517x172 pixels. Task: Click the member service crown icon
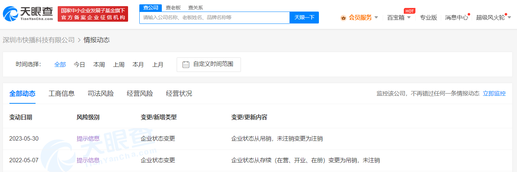[343, 18]
